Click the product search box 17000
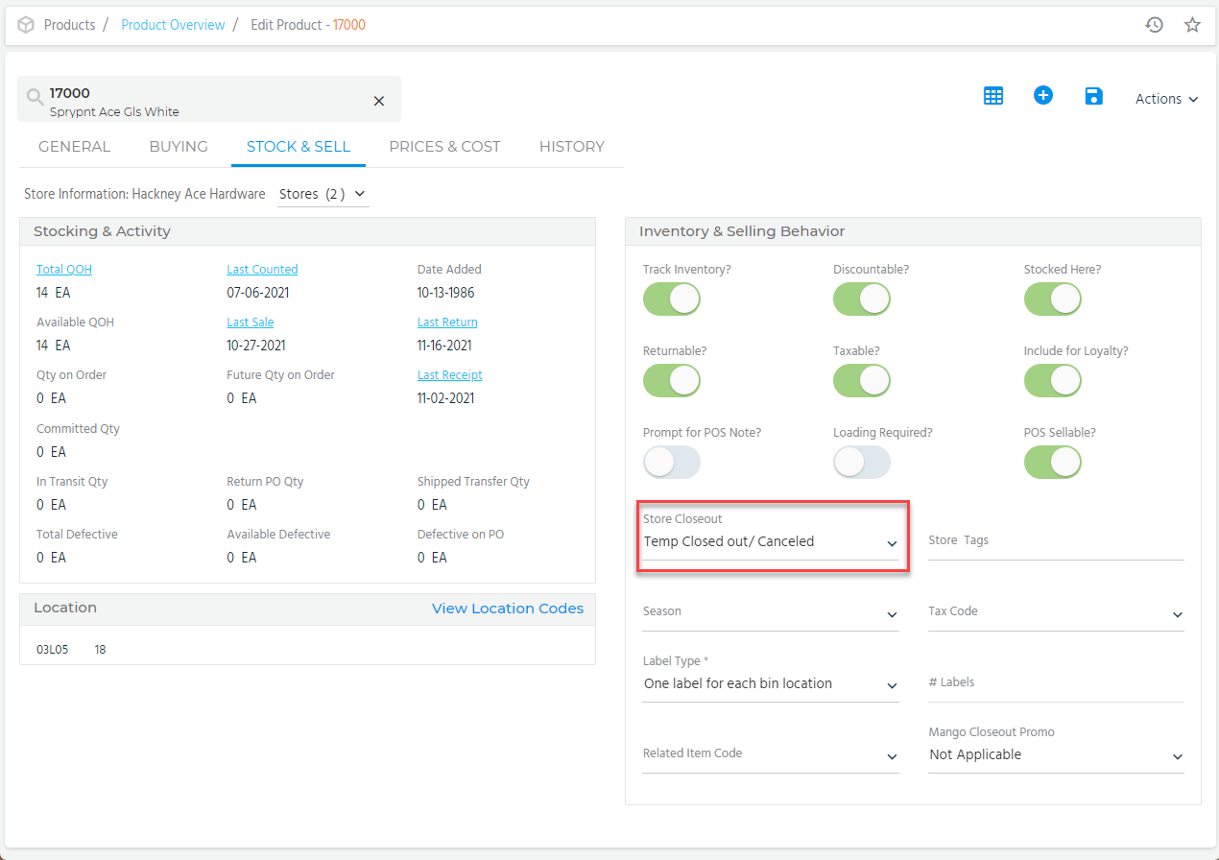 point(208,99)
